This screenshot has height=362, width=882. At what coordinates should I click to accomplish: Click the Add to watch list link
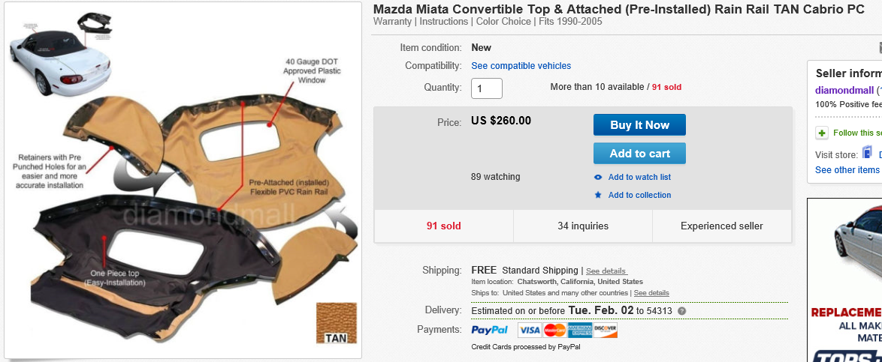(x=639, y=178)
